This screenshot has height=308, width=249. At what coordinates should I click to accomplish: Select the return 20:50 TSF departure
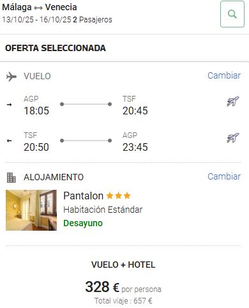[x=36, y=142]
